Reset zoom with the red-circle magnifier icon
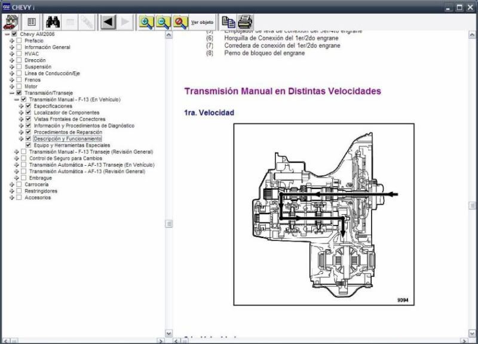Screen dimensions: 478x344 click(180, 22)
